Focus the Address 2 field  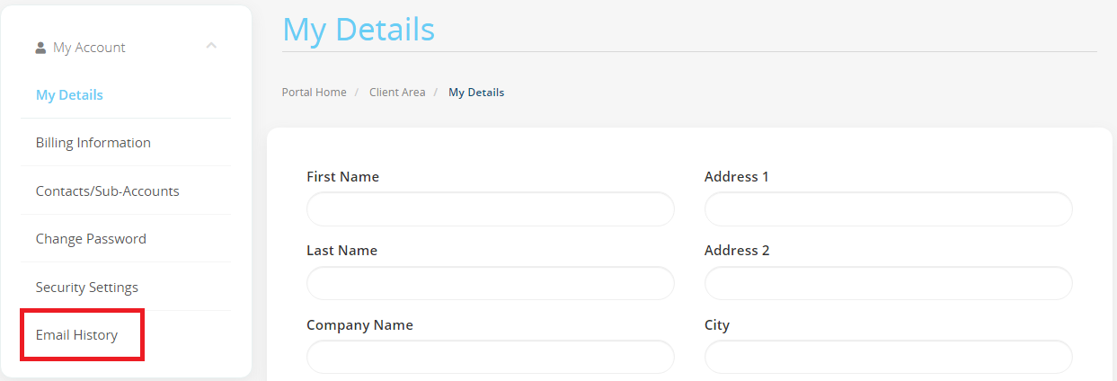(889, 283)
